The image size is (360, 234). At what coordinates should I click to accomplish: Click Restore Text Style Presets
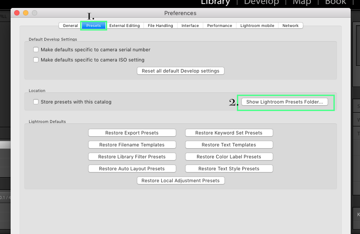[x=229, y=169]
